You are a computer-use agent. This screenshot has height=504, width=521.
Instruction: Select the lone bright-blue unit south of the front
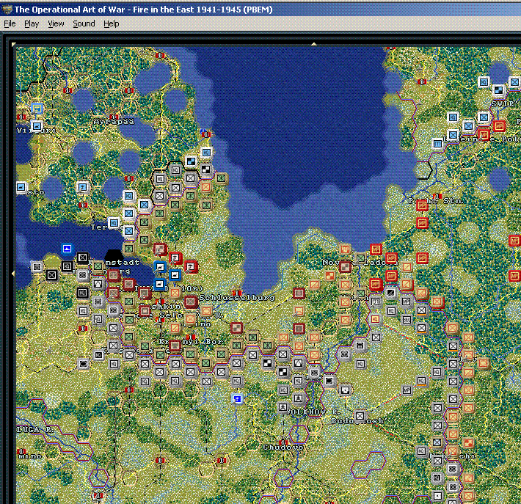(237, 398)
